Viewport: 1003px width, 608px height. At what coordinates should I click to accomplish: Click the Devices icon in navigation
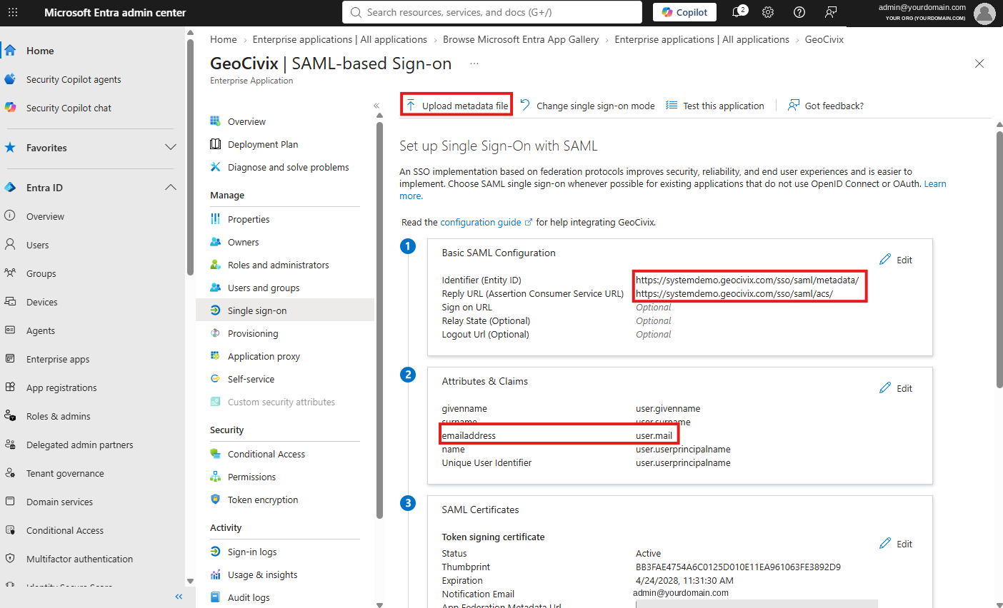(x=10, y=301)
